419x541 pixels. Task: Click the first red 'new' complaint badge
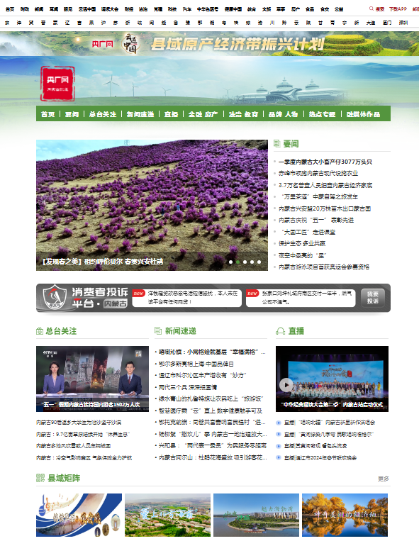coord(138,294)
